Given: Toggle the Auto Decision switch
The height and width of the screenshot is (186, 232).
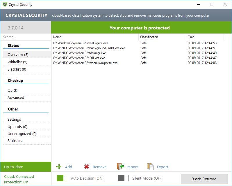Looking at the screenshot, I should 62,178.
